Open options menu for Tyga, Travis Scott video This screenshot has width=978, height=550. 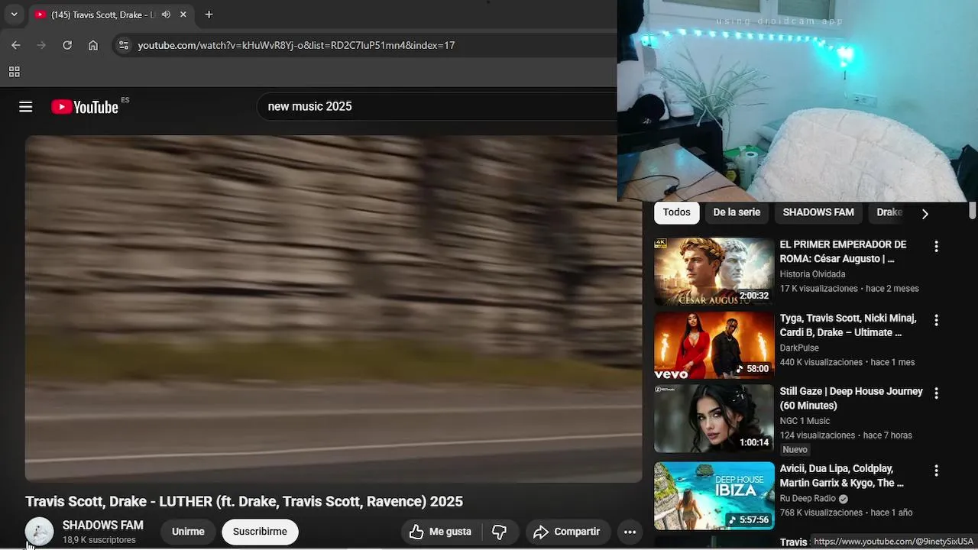click(x=936, y=320)
